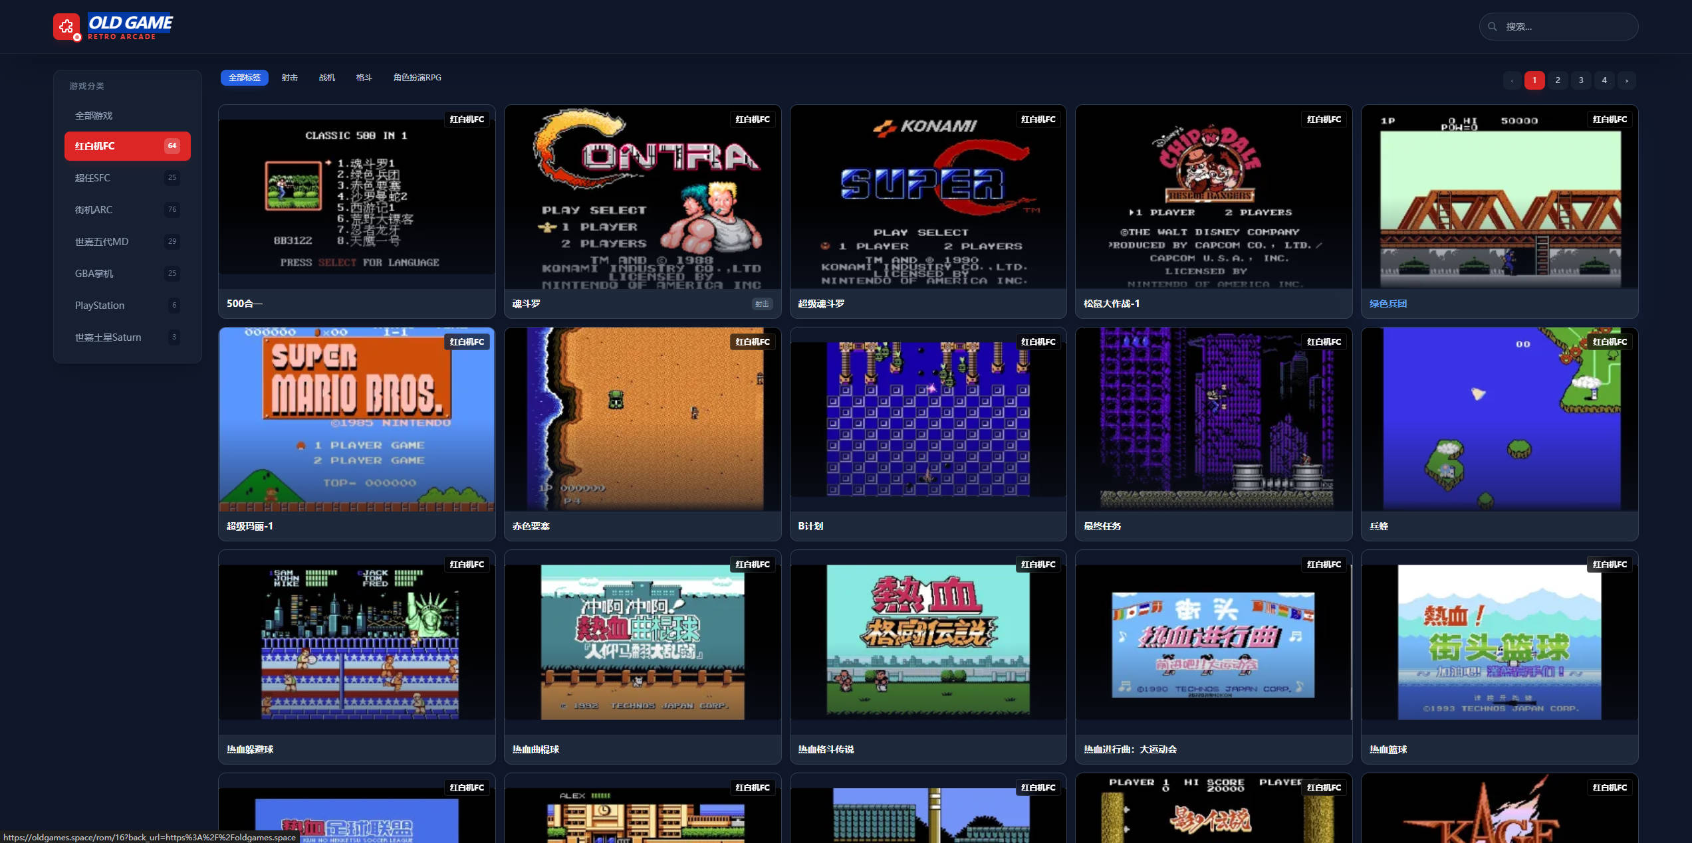Filter games by 格斗 tag
The height and width of the screenshot is (843, 1692).
[364, 78]
